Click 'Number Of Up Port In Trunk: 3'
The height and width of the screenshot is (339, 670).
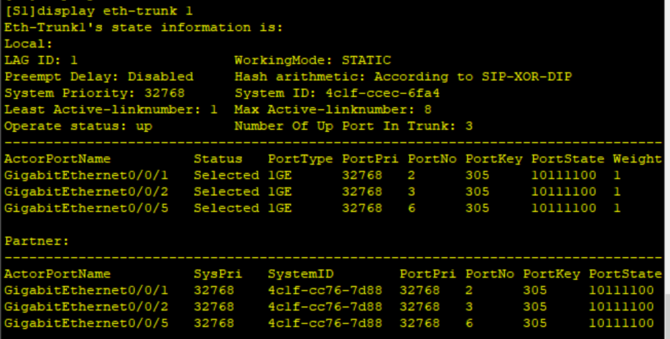[353, 127]
